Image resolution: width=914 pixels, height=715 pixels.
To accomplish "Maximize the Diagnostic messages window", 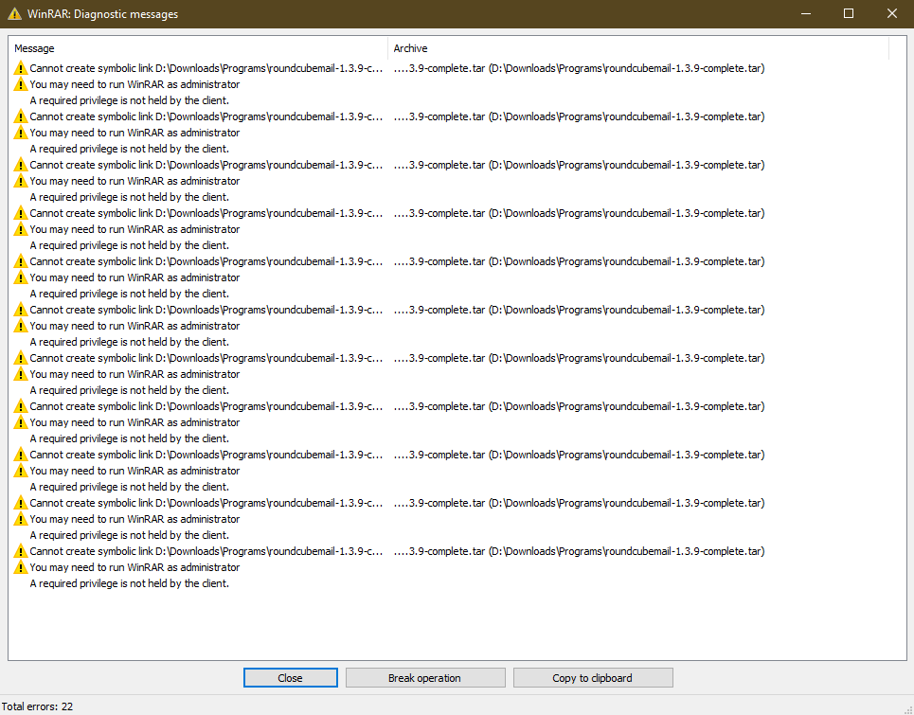I will pos(849,13).
